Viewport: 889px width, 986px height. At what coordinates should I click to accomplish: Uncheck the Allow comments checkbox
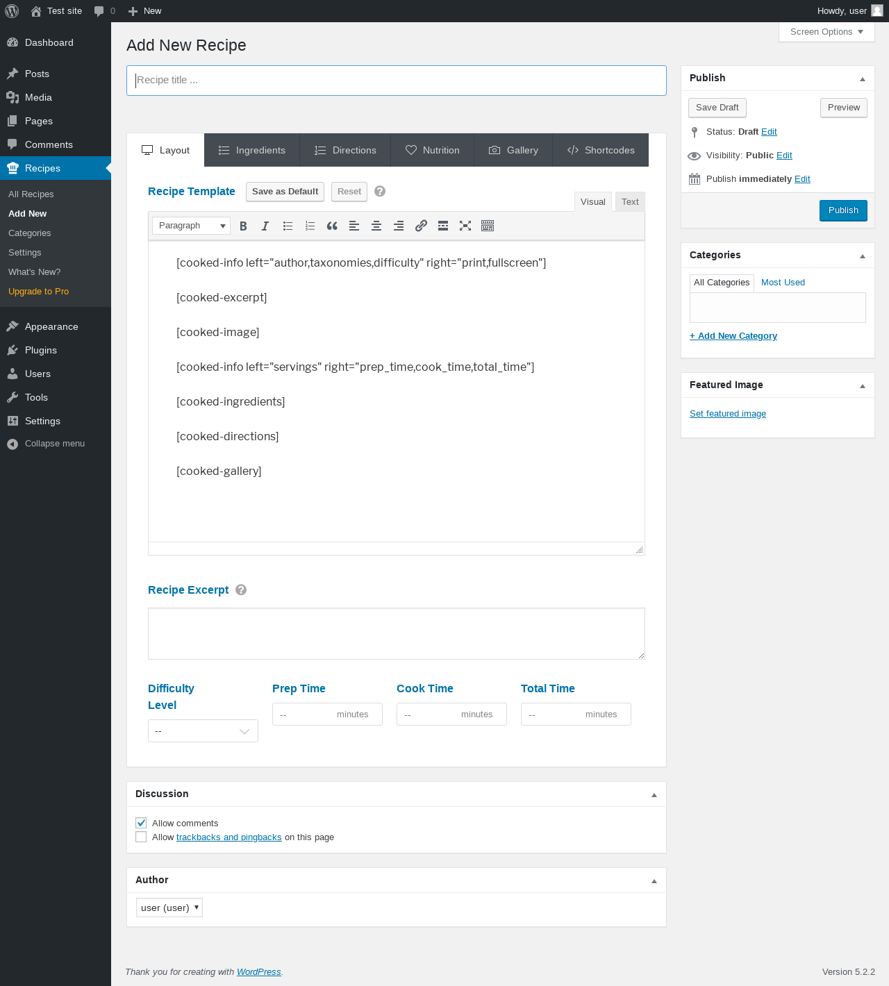[x=142, y=823]
